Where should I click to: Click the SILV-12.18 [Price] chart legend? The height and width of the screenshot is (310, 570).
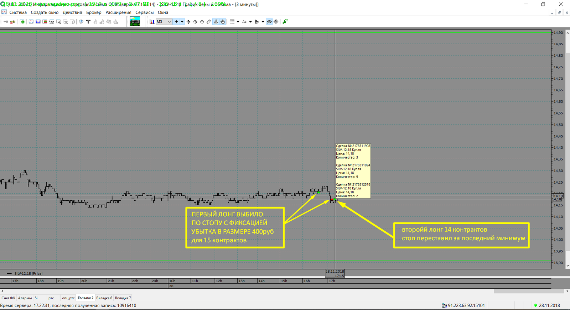click(25, 273)
